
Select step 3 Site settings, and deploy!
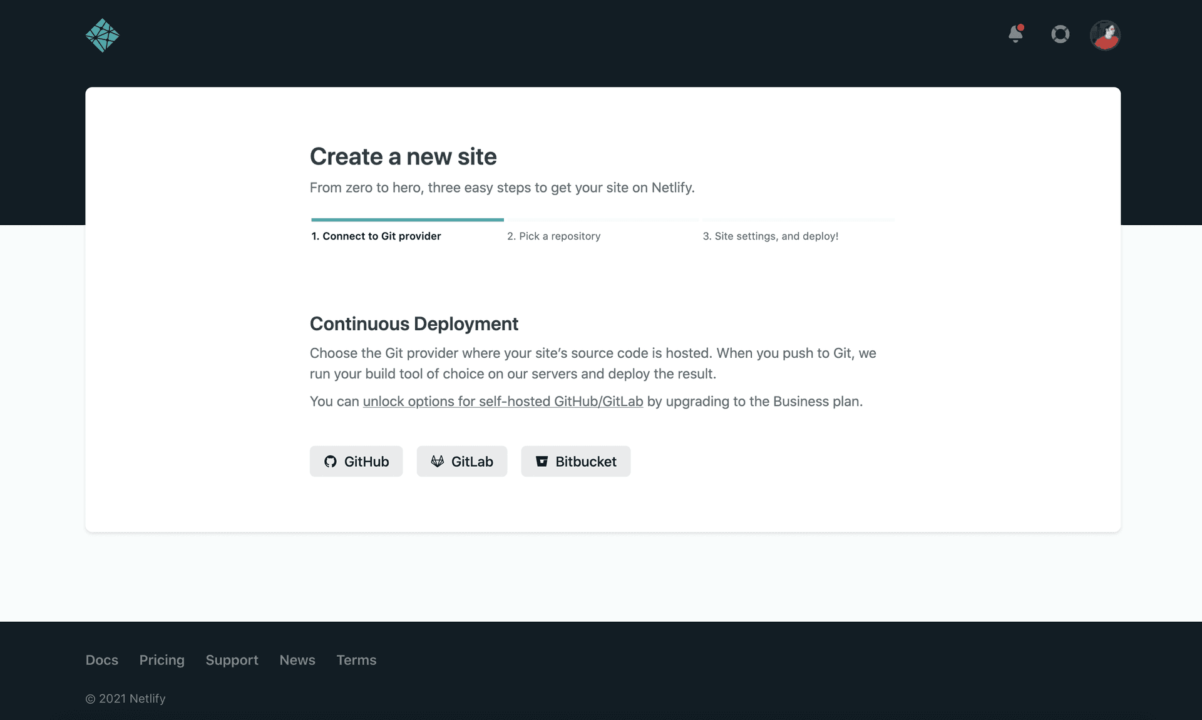point(770,236)
